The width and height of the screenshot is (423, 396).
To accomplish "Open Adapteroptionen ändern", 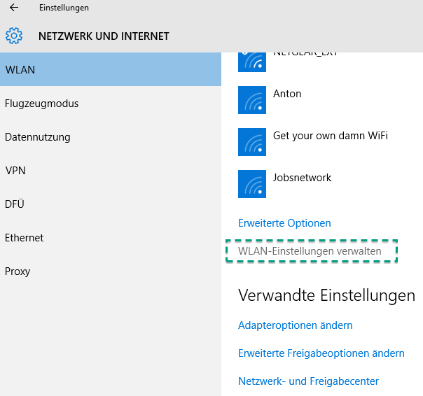I will [x=295, y=325].
